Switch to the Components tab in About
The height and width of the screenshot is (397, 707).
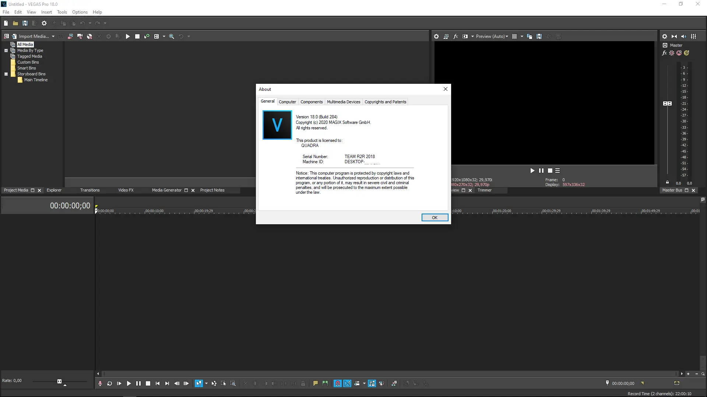coord(311,102)
